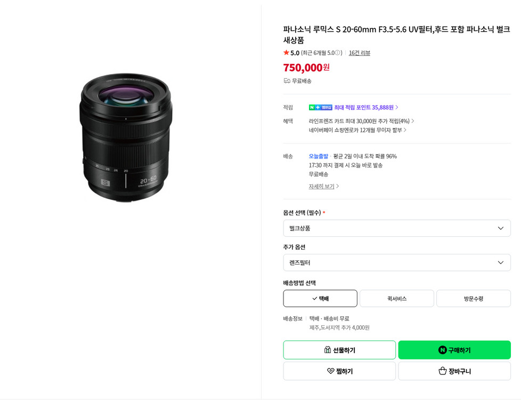Click the cart icon in 장바구니 button
The image size is (521, 400).
click(442, 370)
